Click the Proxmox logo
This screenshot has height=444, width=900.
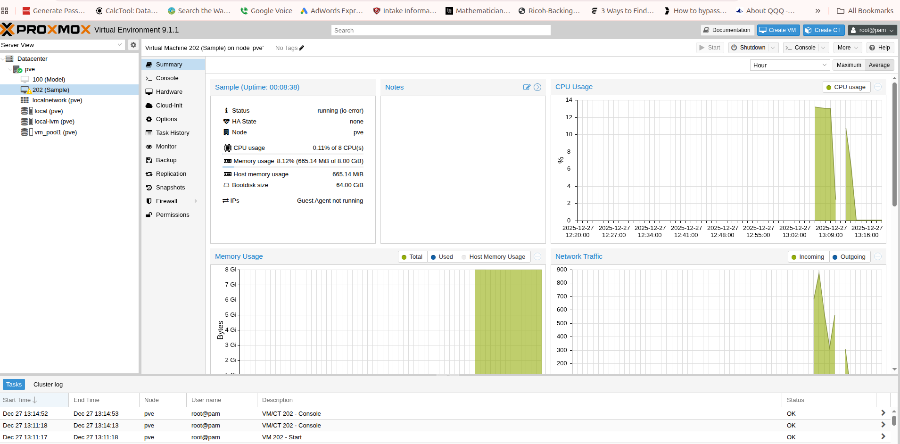point(46,30)
